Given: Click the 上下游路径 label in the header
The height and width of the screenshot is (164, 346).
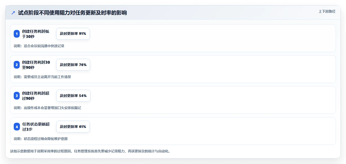Looking at the screenshot, I should 327,11.
